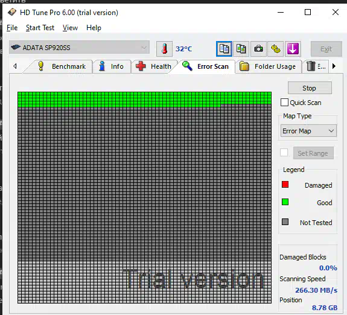Click the Folder Usage folder icon
Image resolution: width=347 pixels, height=315 pixels.
pos(244,66)
